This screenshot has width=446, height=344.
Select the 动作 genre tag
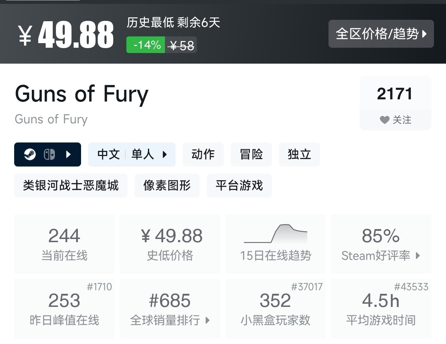pyautogui.click(x=203, y=154)
